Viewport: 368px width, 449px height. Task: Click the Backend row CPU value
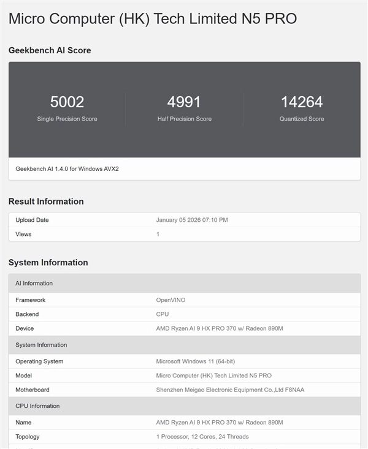click(163, 314)
